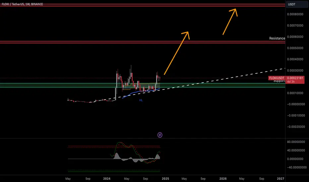Image resolution: width=309 pixels, height=182 pixels.
Task: Click the FLOKI / TetherUS chart title
Action: pos(22,4)
